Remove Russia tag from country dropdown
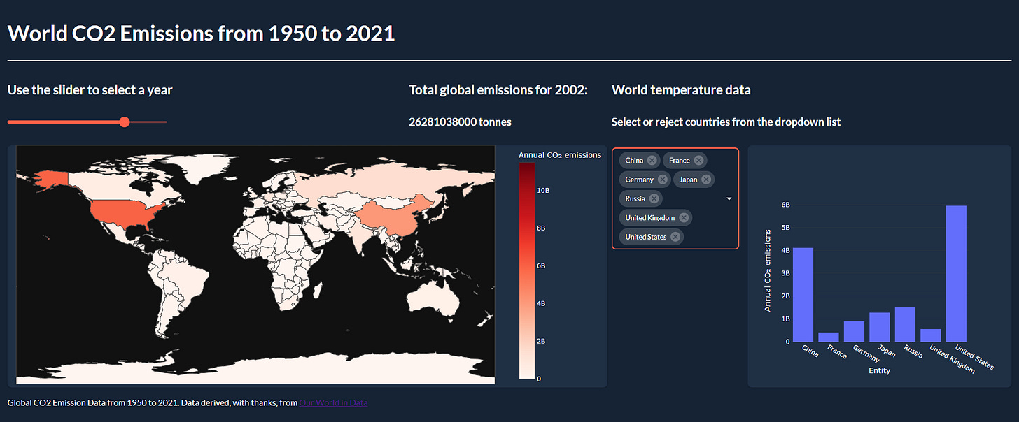This screenshot has width=1019, height=422. pos(654,198)
